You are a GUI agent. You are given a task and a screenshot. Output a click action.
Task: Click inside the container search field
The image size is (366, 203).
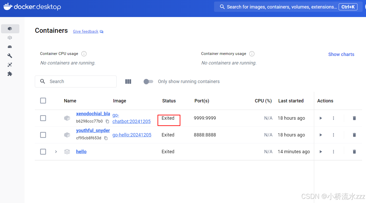(76, 81)
